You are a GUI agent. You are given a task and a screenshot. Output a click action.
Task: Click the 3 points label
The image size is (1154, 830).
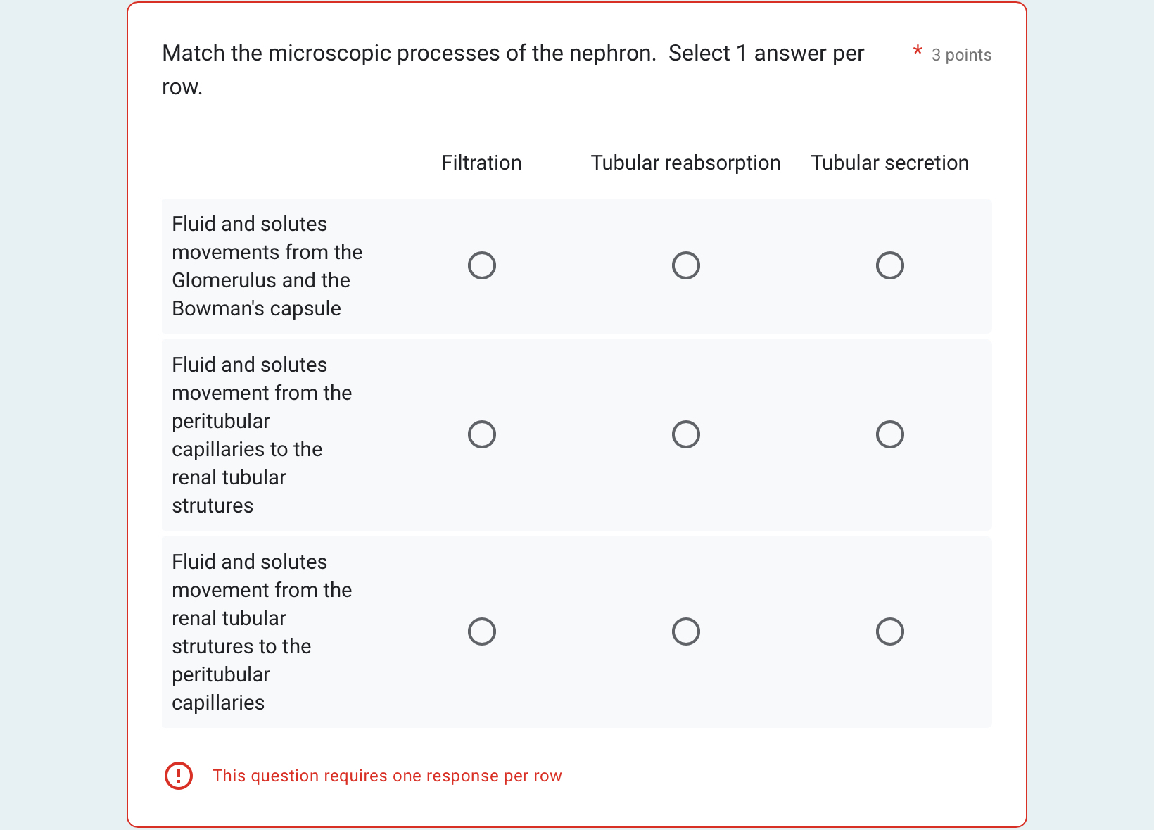coord(961,55)
